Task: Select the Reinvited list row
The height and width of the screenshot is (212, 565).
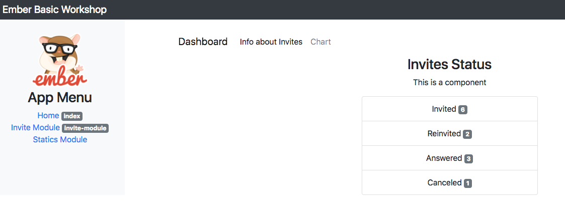Action: point(450,133)
